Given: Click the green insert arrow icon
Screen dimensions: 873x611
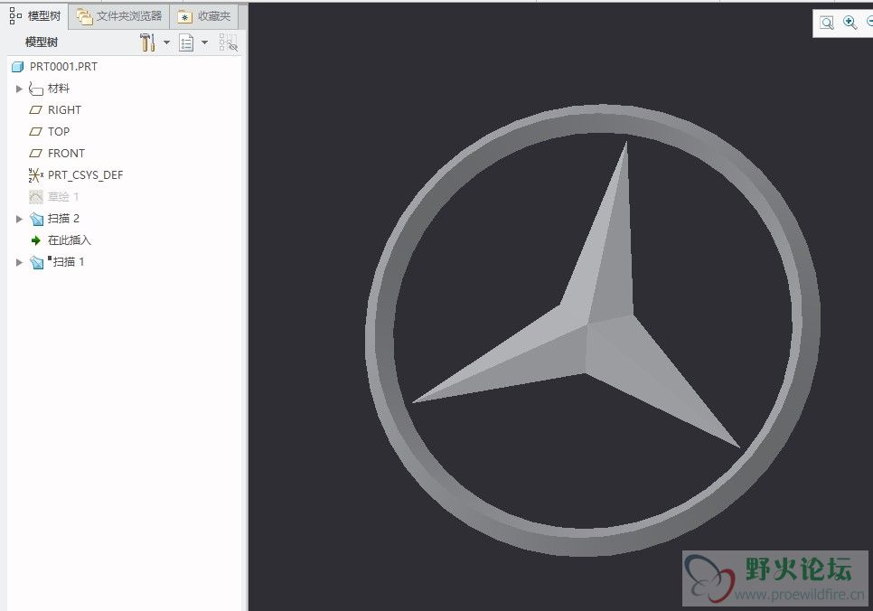Looking at the screenshot, I should (35, 240).
